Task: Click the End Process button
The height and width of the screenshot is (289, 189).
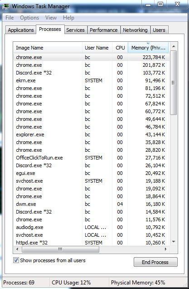Action: tap(155, 262)
